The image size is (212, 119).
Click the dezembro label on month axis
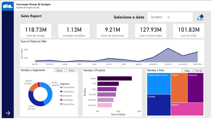198,64
